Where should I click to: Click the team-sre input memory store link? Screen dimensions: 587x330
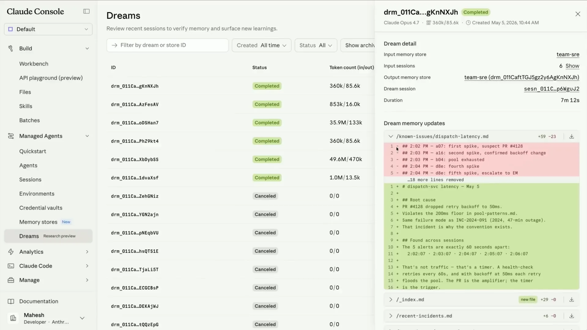(568, 54)
